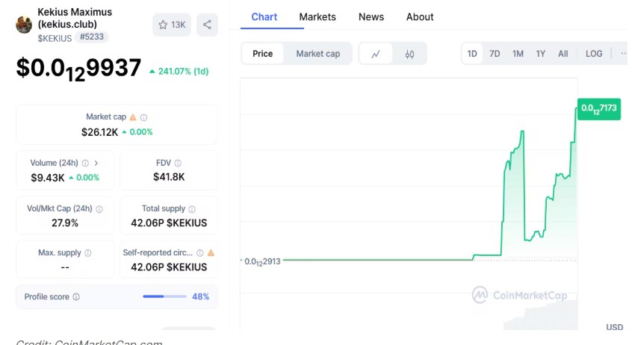Set chart range to 7D
The height and width of the screenshot is (345, 632).
coord(495,54)
